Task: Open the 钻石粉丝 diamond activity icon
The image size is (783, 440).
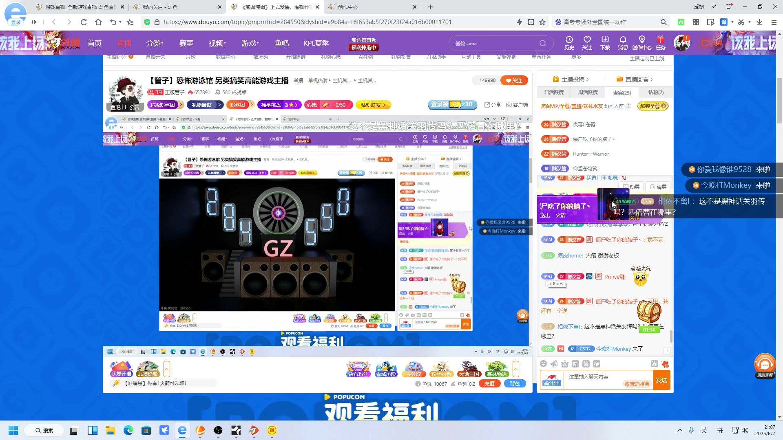Action: pyautogui.click(x=358, y=369)
